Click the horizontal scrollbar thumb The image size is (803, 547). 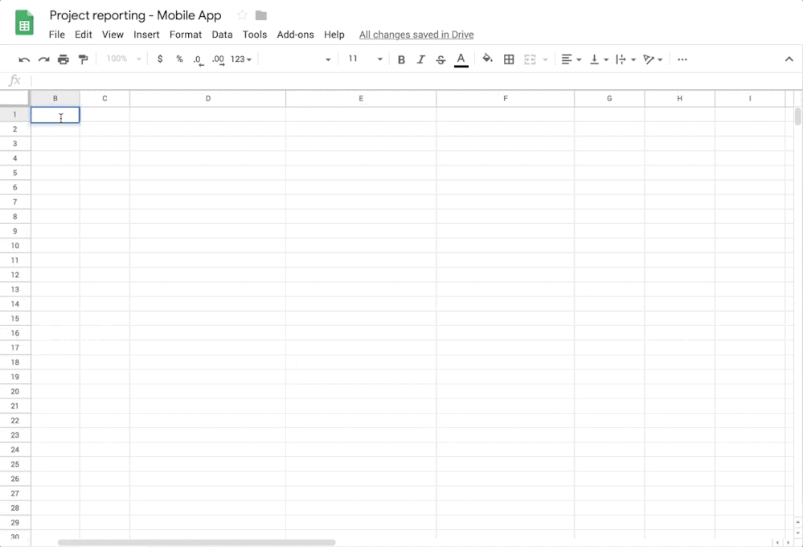(197, 542)
